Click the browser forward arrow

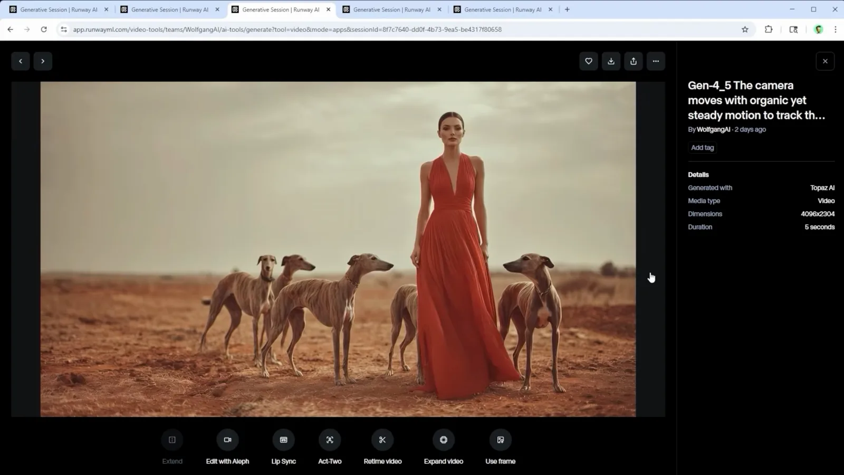pyautogui.click(x=27, y=30)
